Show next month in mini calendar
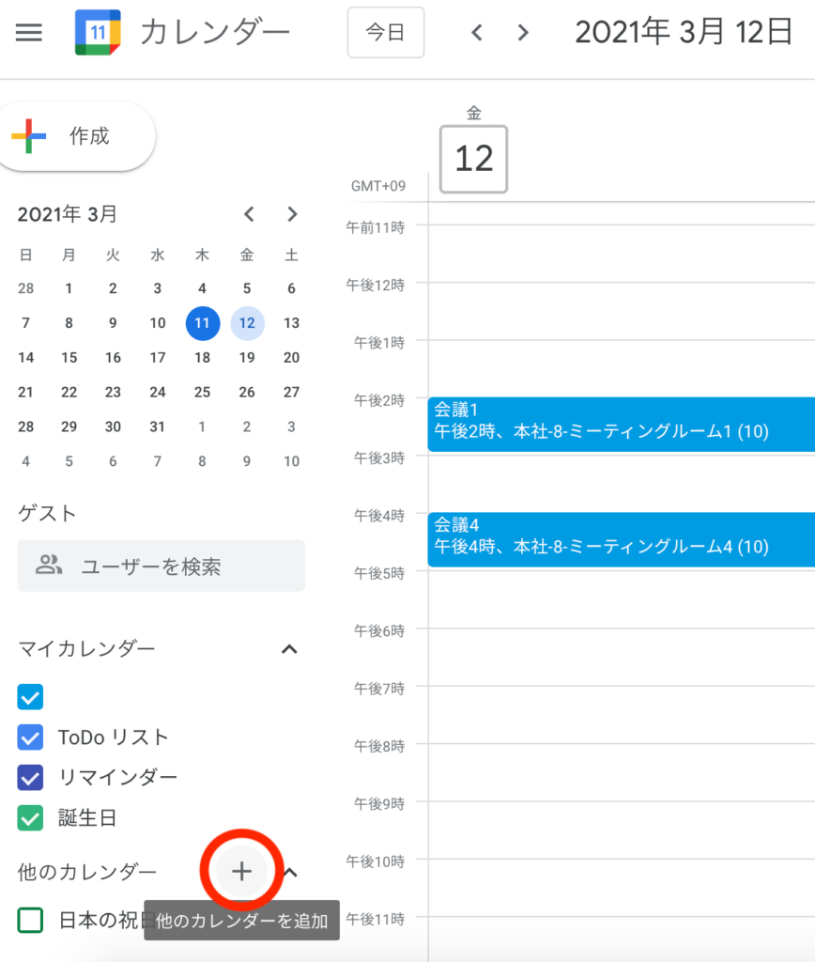The image size is (815, 962). (292, 214)
